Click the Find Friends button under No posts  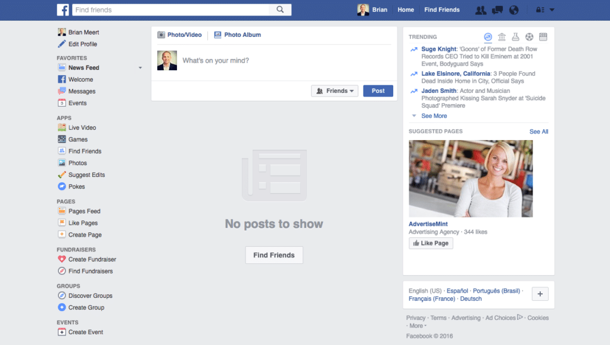click(274, 255)
